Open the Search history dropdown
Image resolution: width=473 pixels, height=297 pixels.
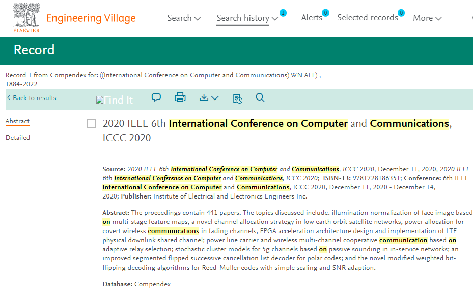click(x=247, y=18)
